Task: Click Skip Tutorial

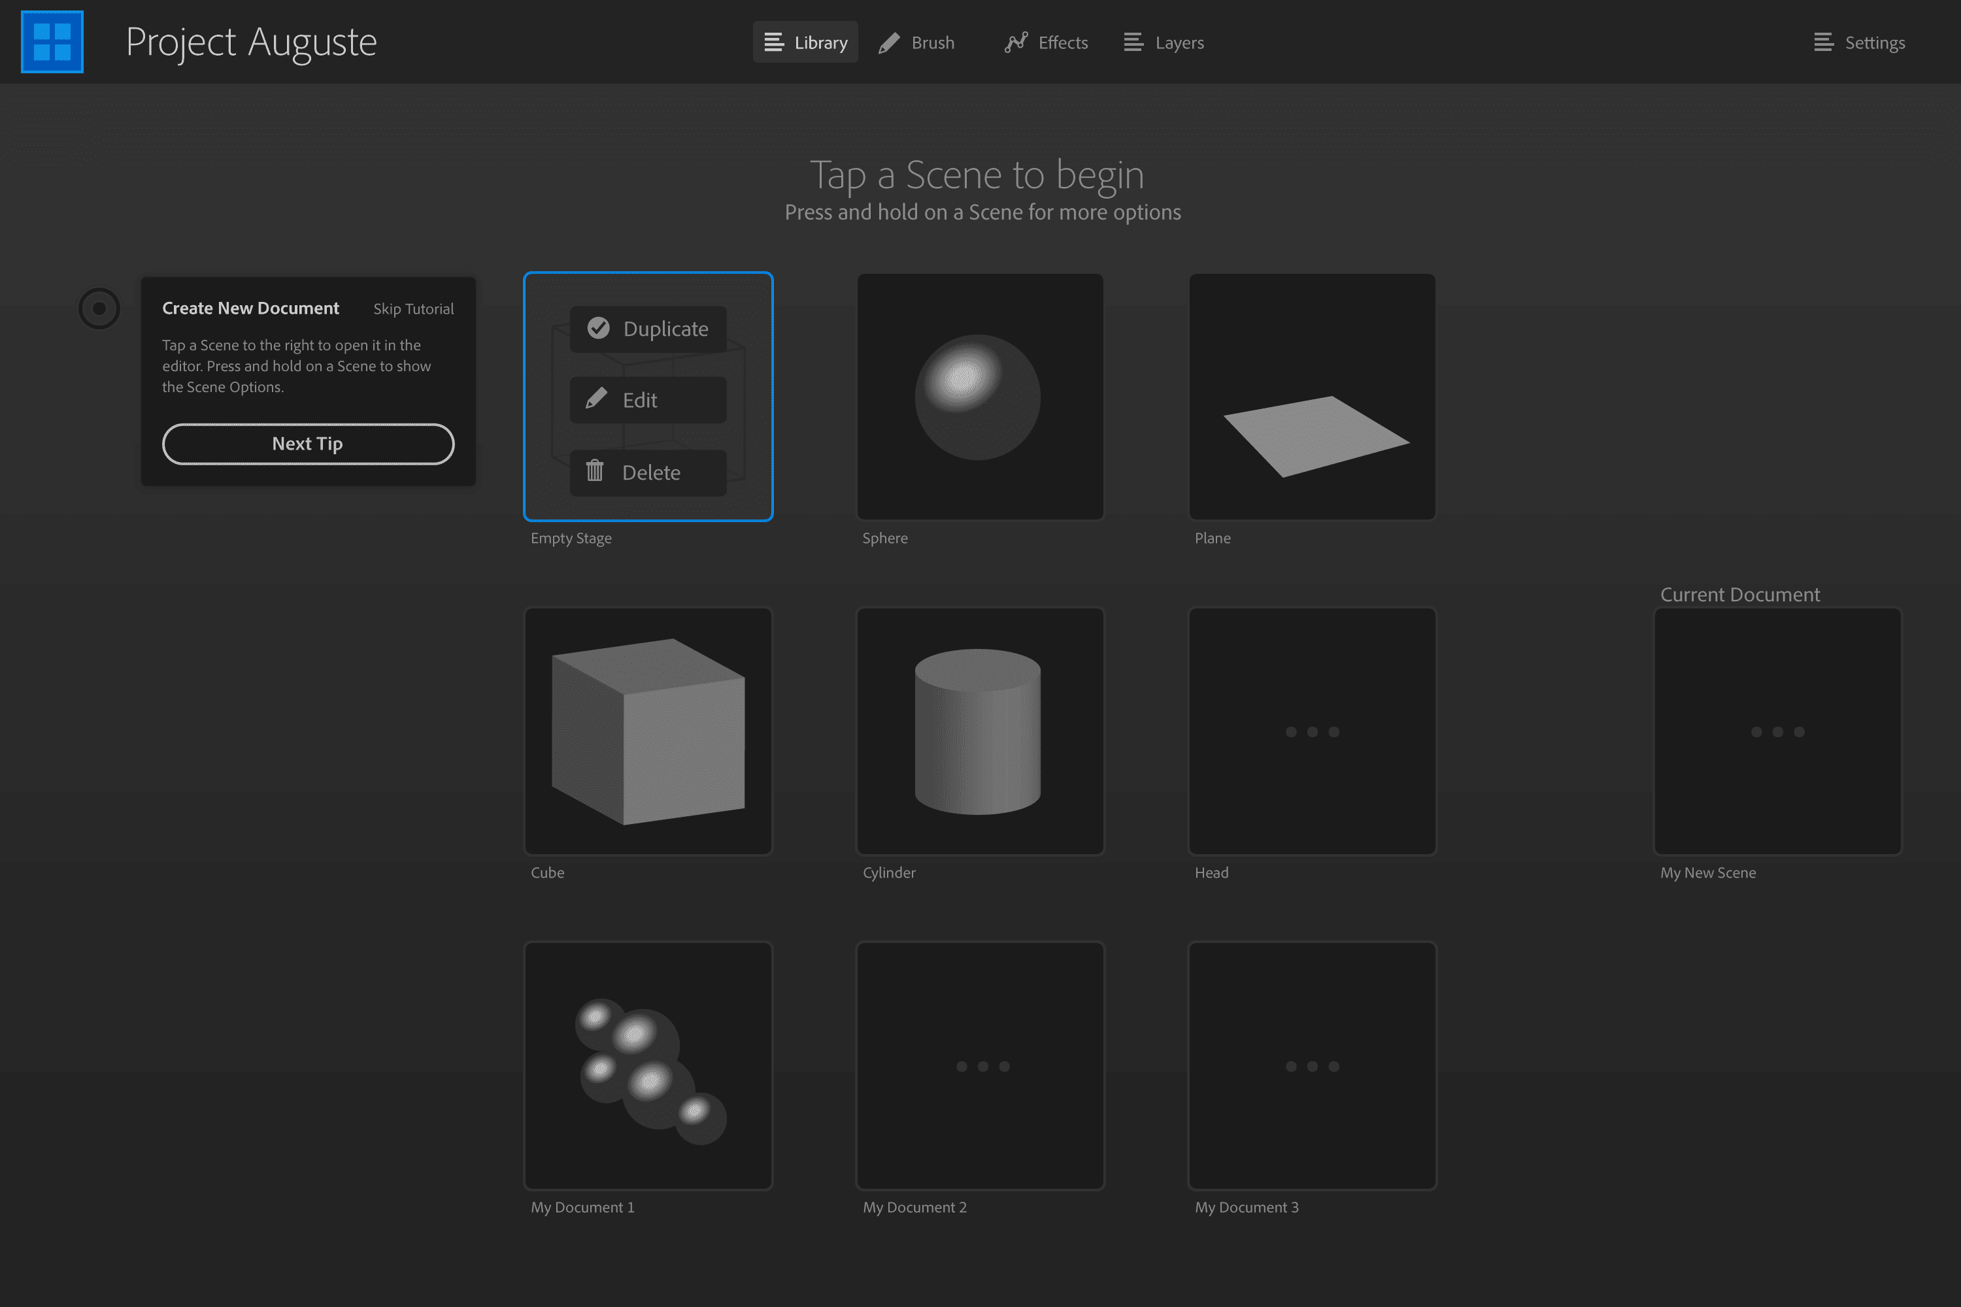Action: 414,308
